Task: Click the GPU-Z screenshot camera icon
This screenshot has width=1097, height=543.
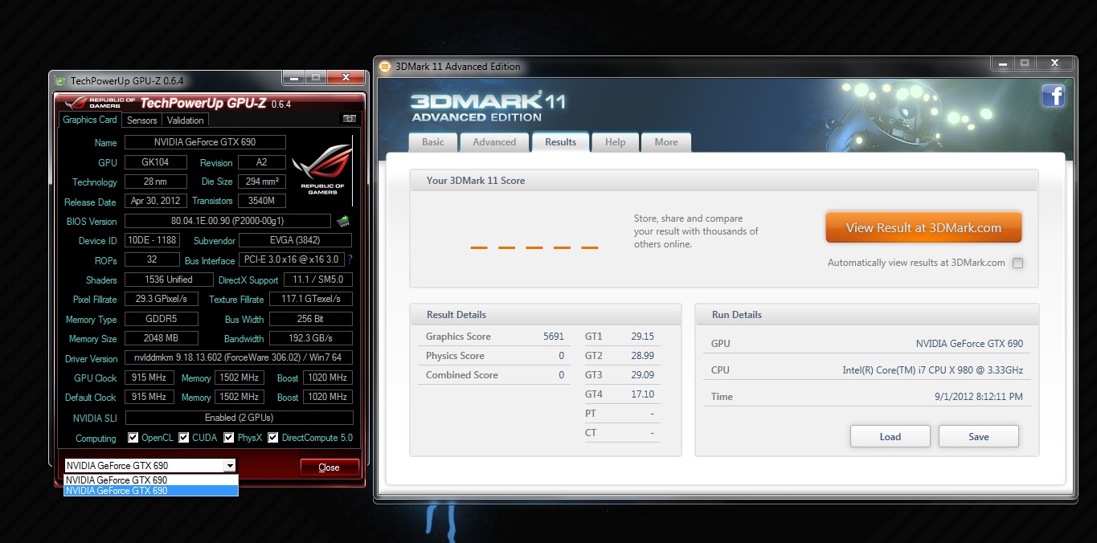Action: pyautogui.click(x=349, y=119)
